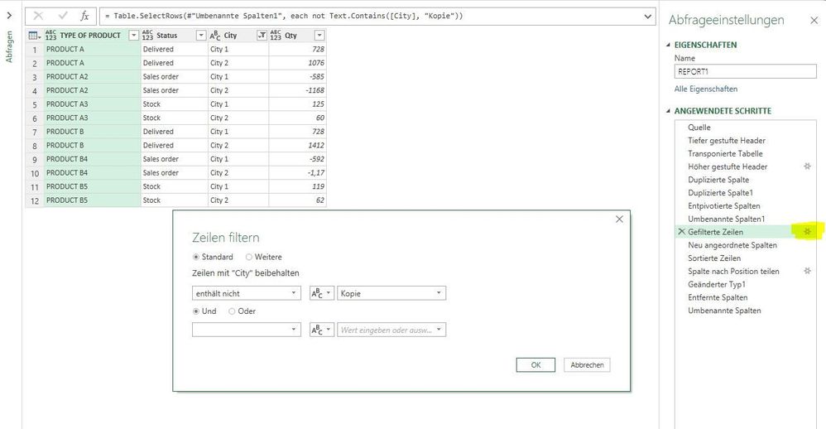The height and width of the screenshot is (429, 826).
Task: Collapse the EIGENSCHAFTEN section
Action: [x=669, y=46]
